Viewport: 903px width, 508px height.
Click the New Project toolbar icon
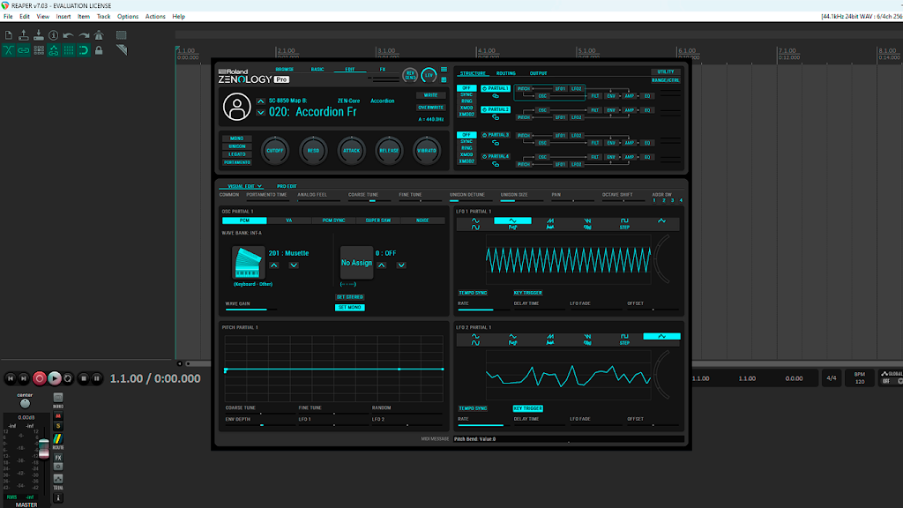point(9,35)
